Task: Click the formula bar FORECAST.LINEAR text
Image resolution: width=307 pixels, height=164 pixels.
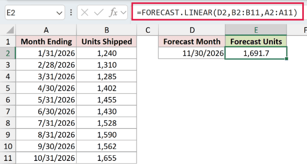Action: 217,12
